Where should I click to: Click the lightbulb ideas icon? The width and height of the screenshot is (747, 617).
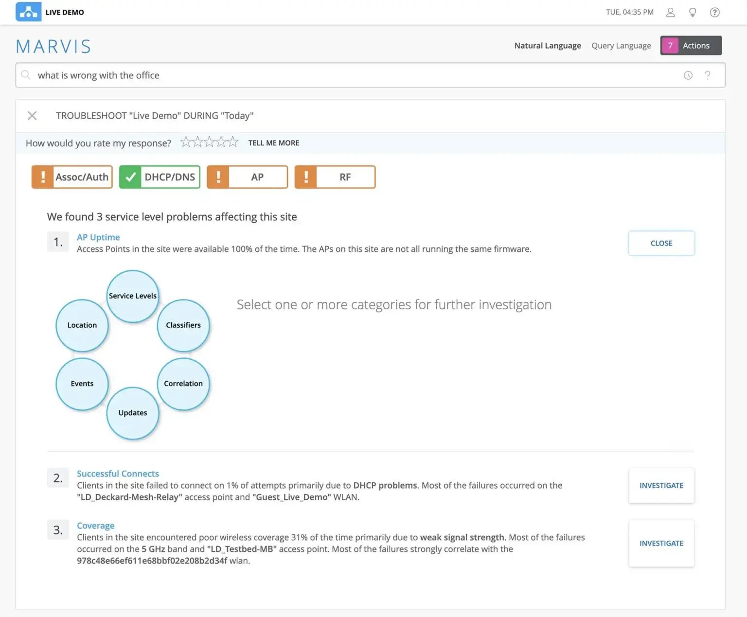click(x=693, y=12)
